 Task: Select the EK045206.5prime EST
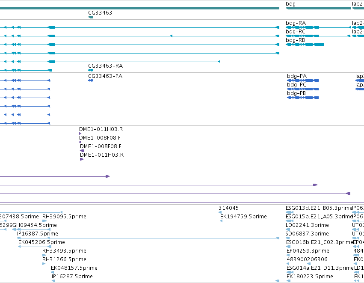[35, 247]
